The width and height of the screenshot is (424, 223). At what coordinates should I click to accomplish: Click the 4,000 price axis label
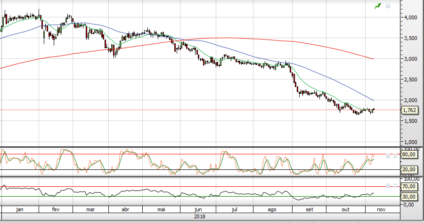click(x=411, y=17)
